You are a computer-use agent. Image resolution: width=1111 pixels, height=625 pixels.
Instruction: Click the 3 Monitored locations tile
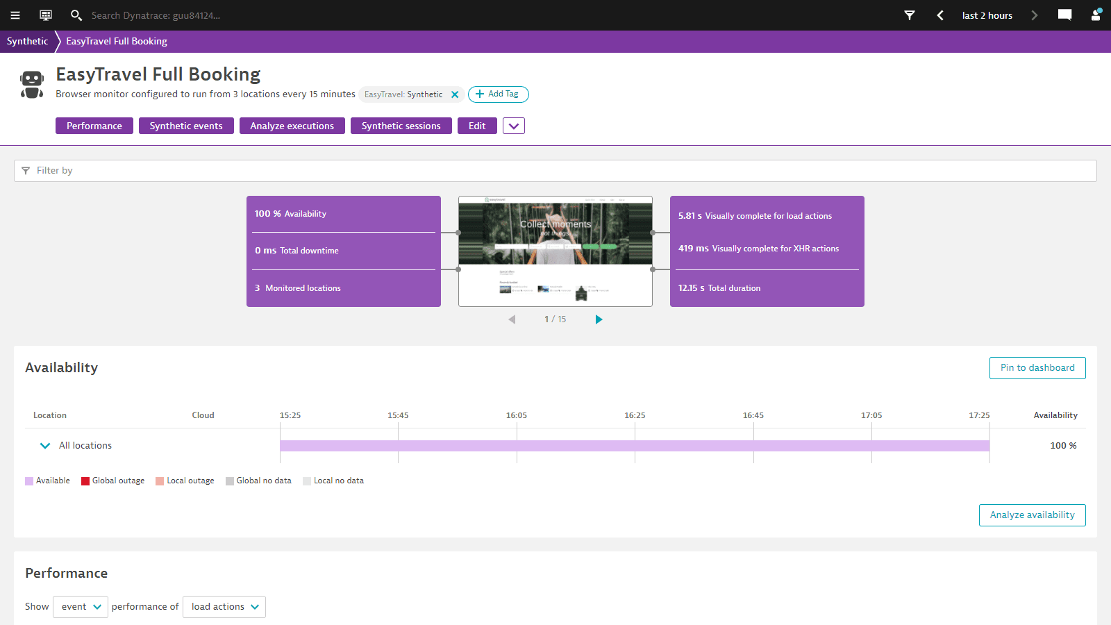click(344, 288)
